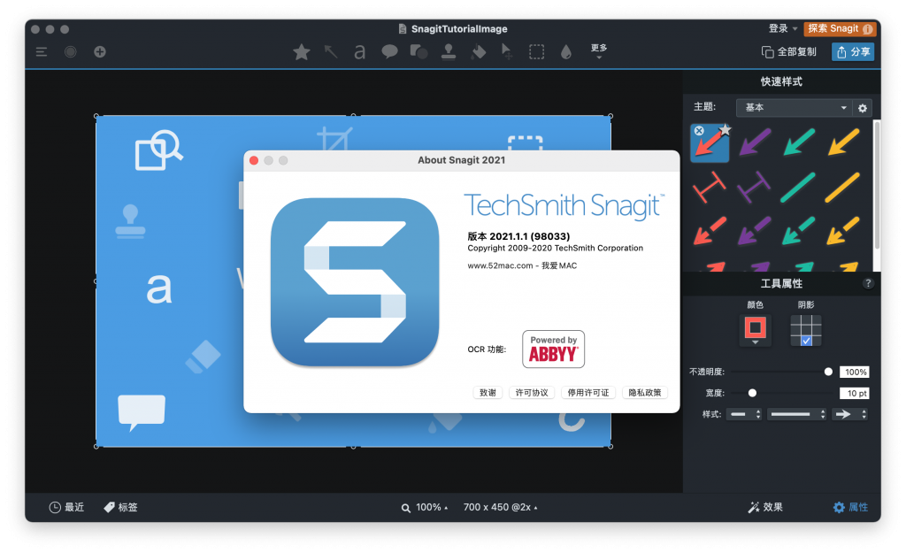Click the Copy All button
The width and height of the screenshot is (906, 553).
click(x=788, y=52)
